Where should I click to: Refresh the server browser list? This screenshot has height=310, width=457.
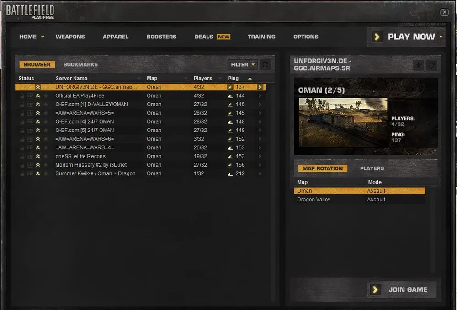(265, 64)
